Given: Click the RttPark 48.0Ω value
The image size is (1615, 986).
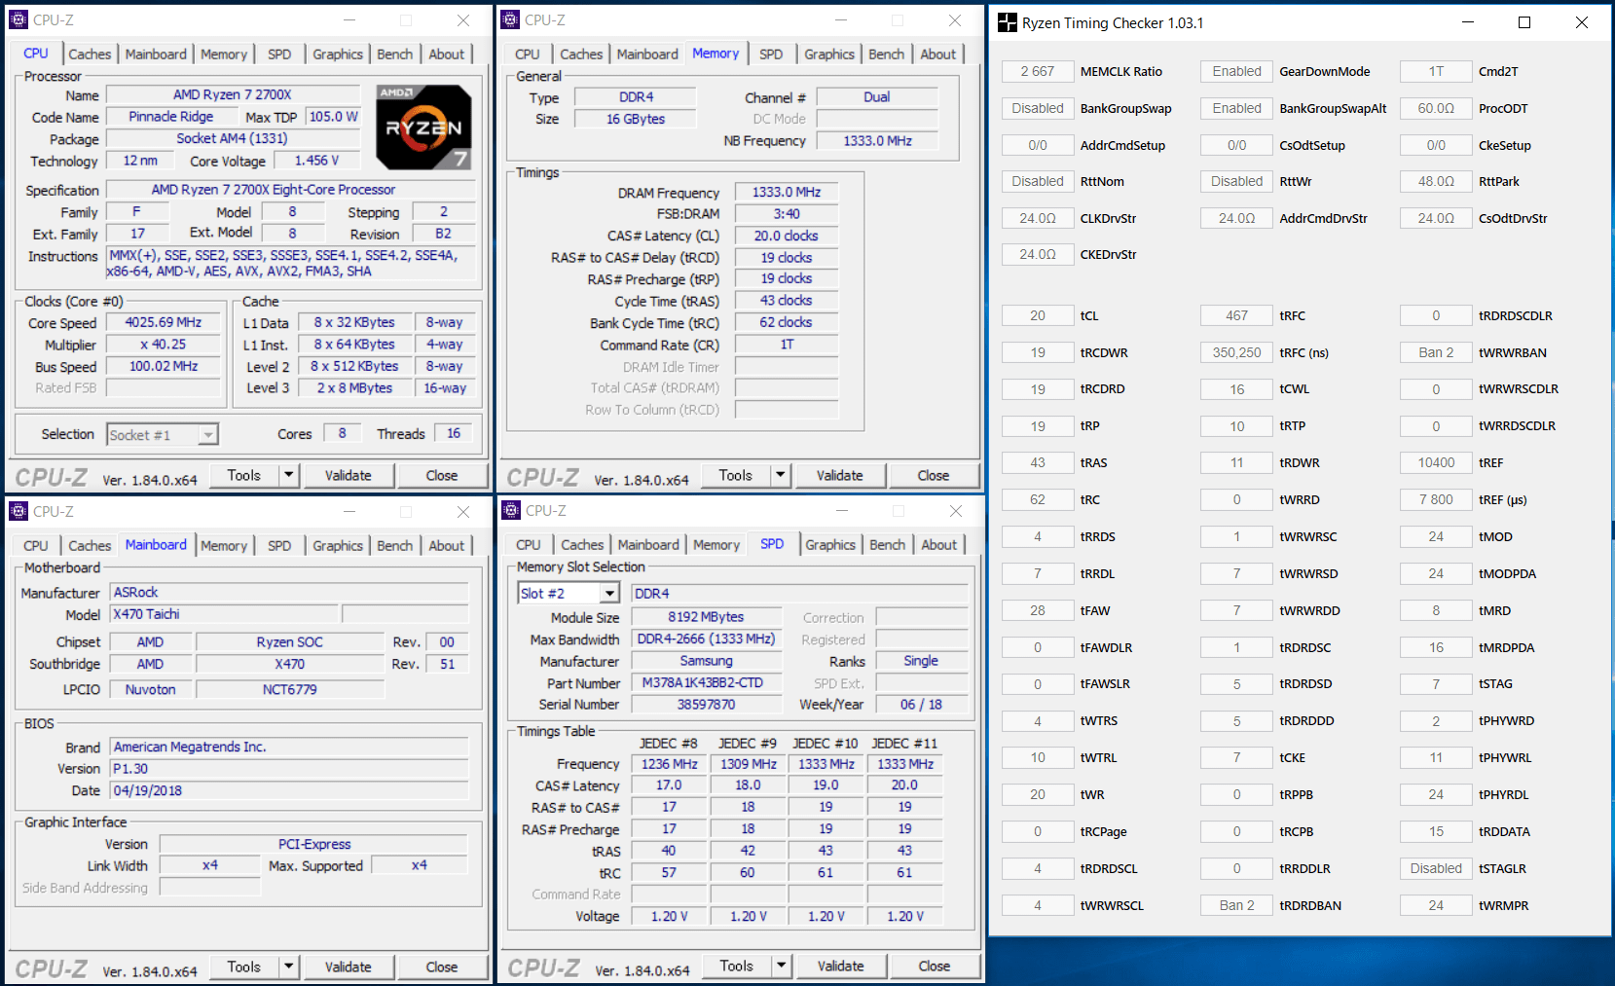Looking at the screenshot, I should 1436,181.
